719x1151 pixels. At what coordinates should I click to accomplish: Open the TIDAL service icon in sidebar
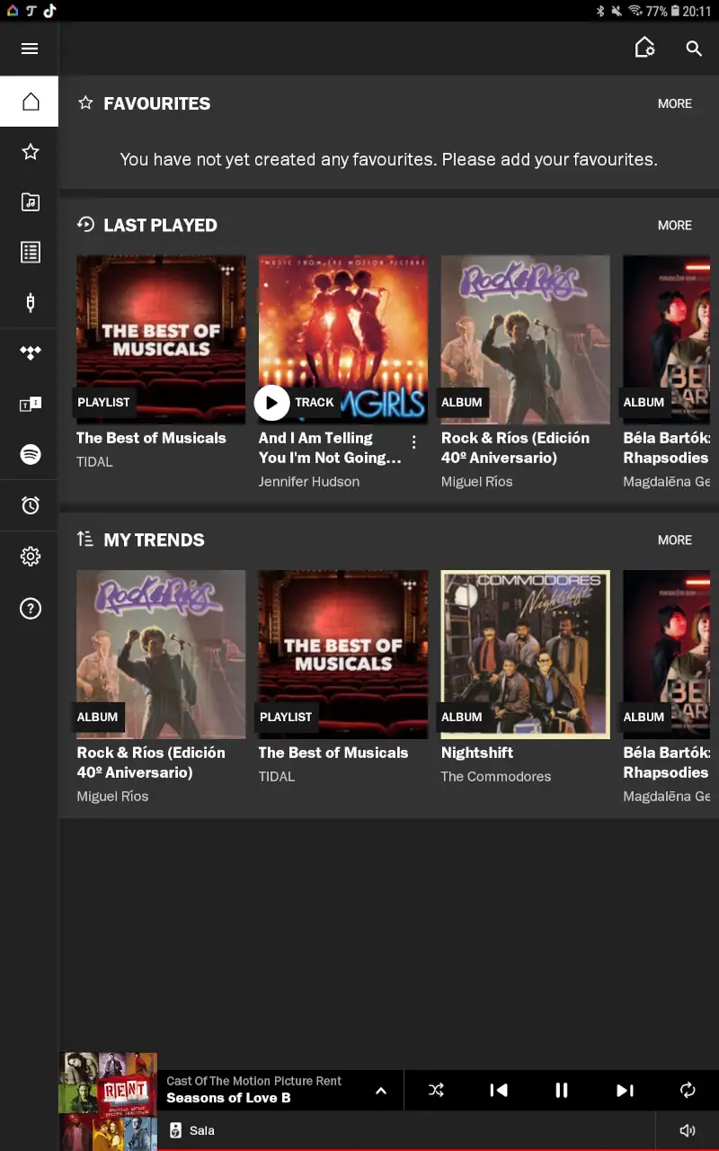click(x=30, y=353)
